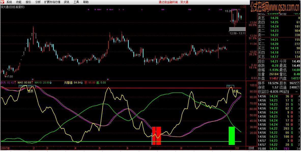This screenshot has width=301, height=152.
Task: Click the gray 12.58 - 13.11 gap box
Action: (237, 29)
